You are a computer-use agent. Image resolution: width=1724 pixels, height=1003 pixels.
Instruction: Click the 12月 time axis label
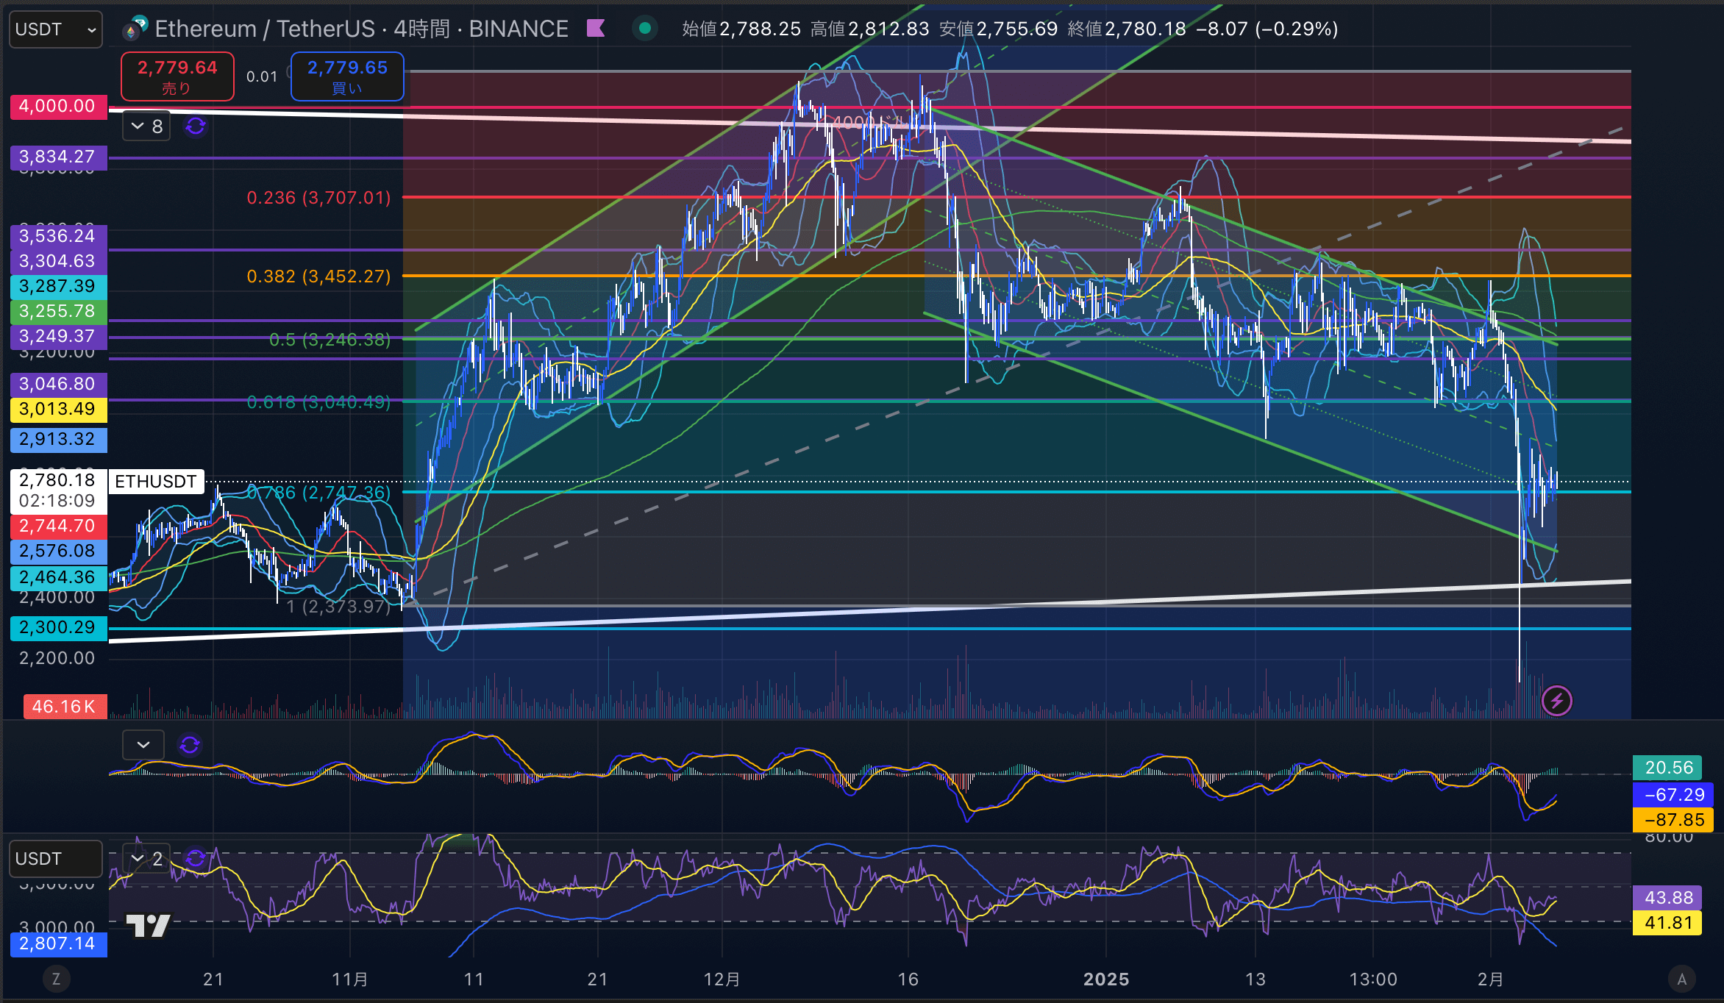click(722, 979)
